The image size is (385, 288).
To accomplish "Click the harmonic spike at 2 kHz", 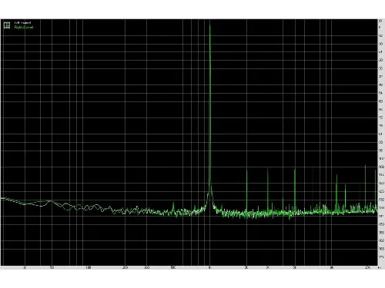I will [246, 190].
